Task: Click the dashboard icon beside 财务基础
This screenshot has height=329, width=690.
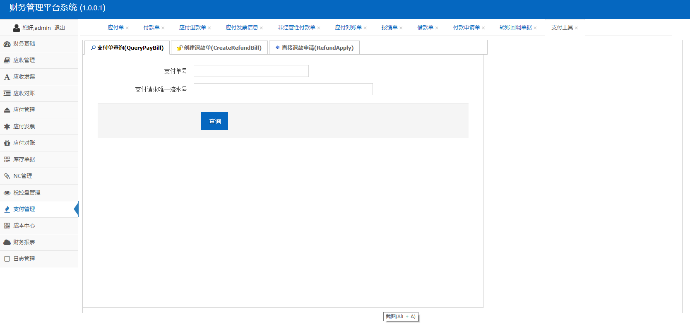Action: pos(7,44)
